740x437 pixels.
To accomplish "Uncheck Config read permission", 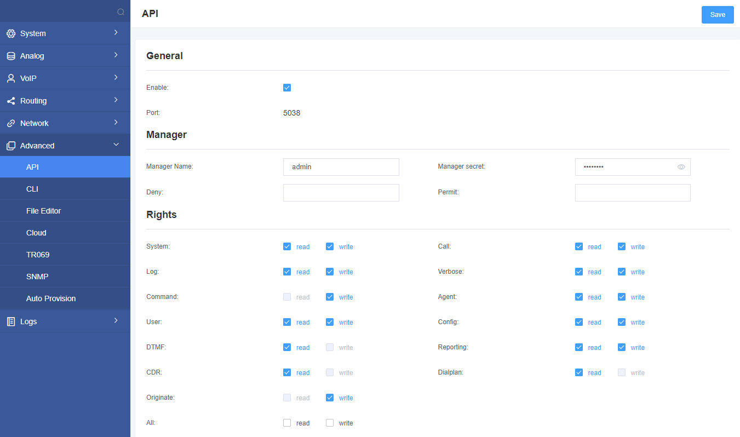I will [579, 322].
